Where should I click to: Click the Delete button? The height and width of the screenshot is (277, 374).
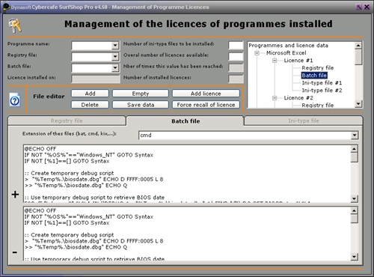(x=90, y=105)
